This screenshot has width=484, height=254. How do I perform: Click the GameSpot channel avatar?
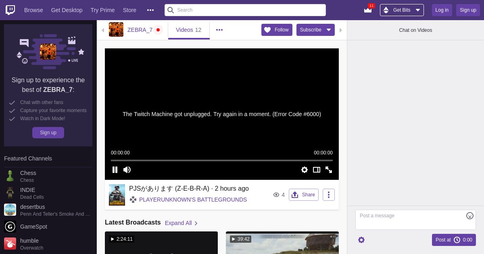[x=10, y=227]
